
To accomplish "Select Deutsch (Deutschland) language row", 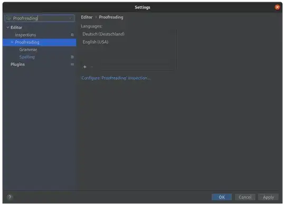I will [128, 34].
